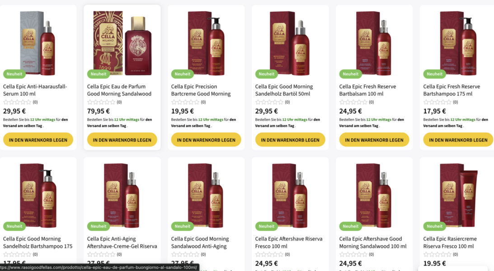Open Good Morning Sandalwood Anti-Aging product image
The height and width of the screenshot is (271, 494).
(206, 194)
